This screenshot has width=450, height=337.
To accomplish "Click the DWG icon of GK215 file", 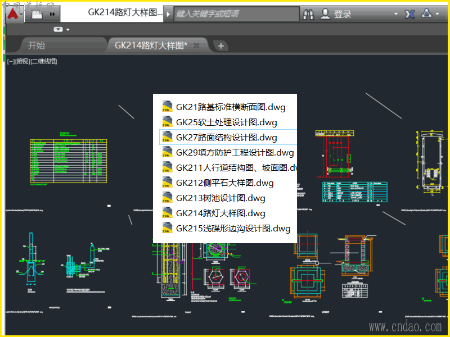I will (167, 228).
